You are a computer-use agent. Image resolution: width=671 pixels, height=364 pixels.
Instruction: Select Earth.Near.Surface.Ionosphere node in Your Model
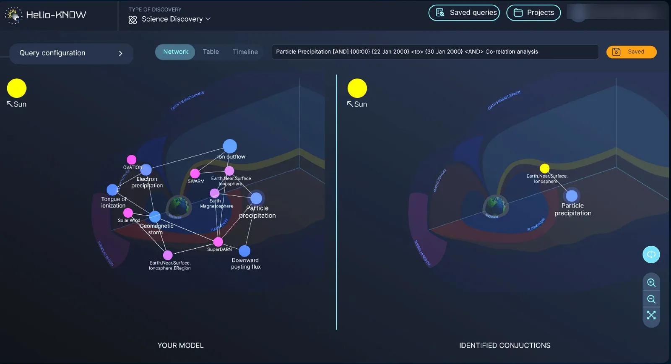click(229, 171)
